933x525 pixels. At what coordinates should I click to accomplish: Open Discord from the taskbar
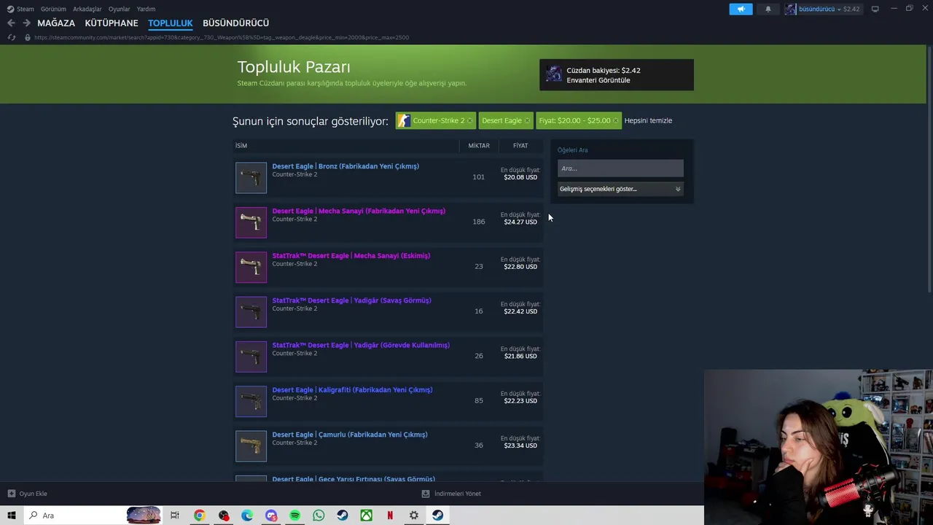[x=271, y=516]
